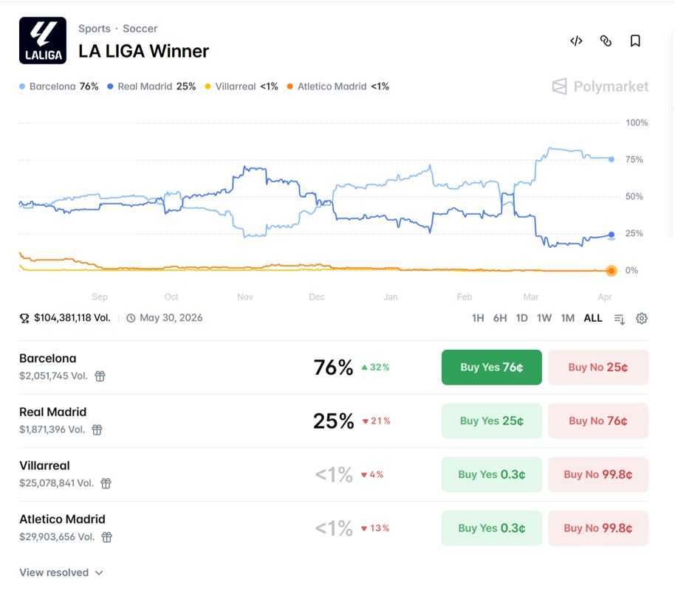Expand the View resolved section
675x611 pixels.
(x=61, y=573)
